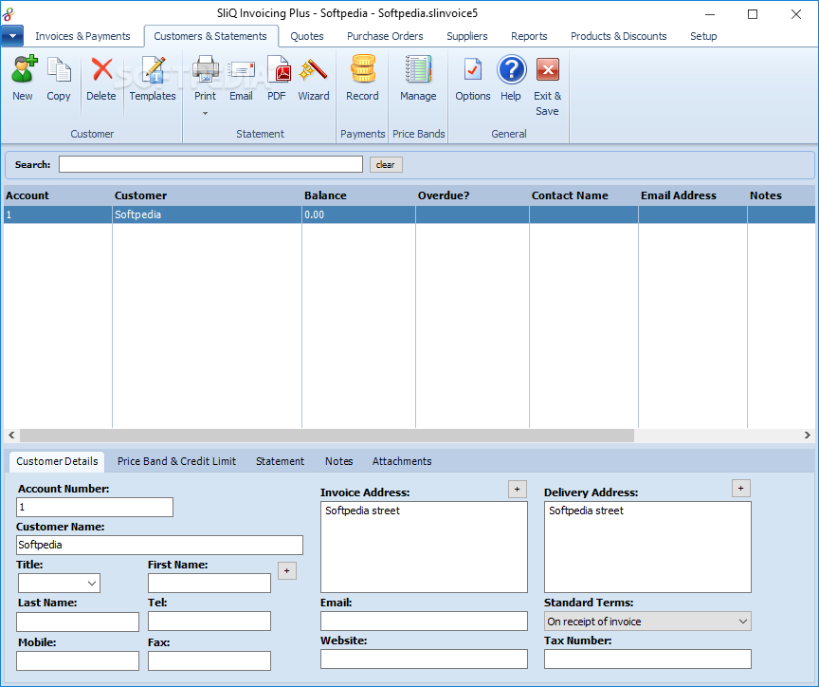Click the Email field
This screenshot has height=687, width=819.
coord(424,622)
